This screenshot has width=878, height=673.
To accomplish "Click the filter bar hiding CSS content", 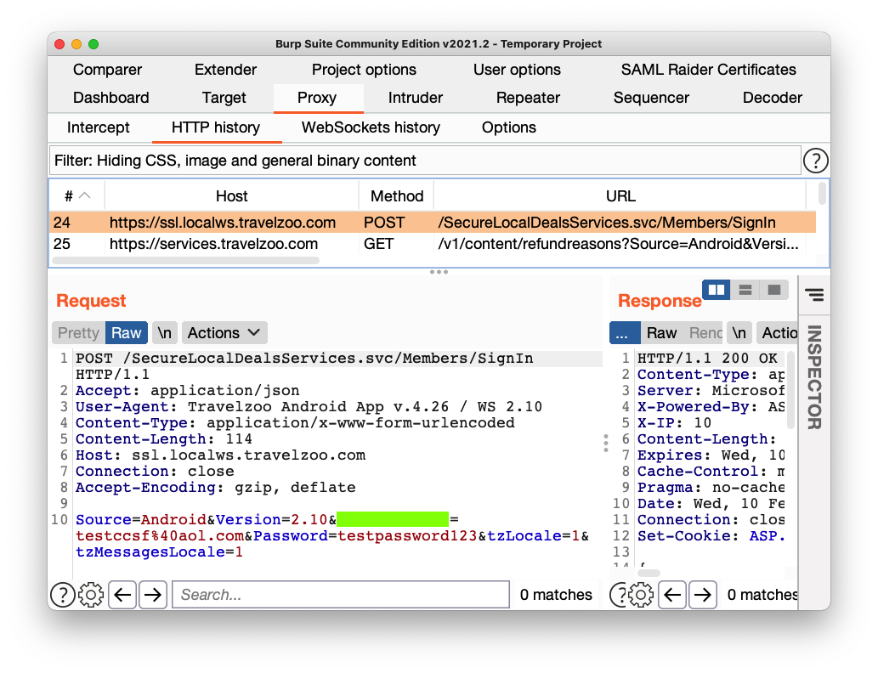I will coord(425,161).
